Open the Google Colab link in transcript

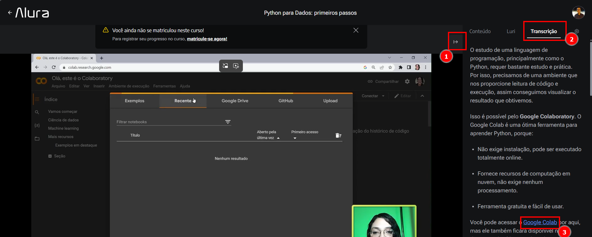(x=540, y=222)
